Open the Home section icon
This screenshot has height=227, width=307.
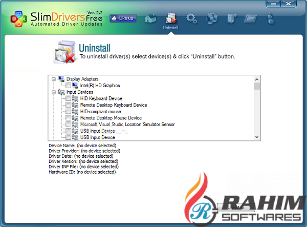150,18
